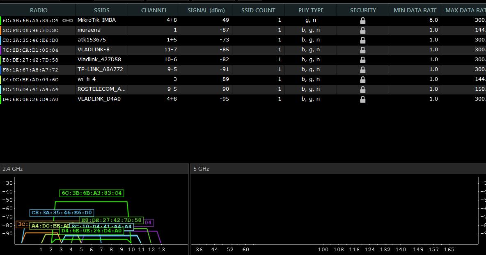486x255 pixels.
Task: Click channel value 1+5 for atk153675
Action: tap(172, 40)
